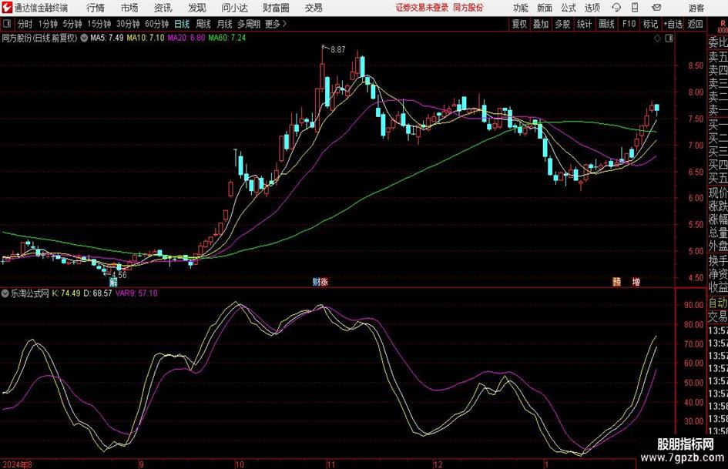Click the MA10: 7.10 indicator value
Image resolution: width=728 pixels, height=469 pixels.
tap(146, 38)
